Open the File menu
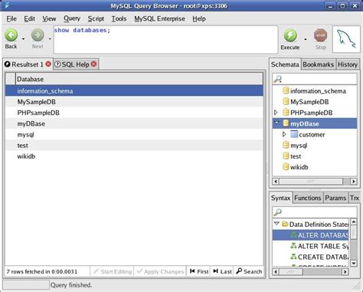This screenshot has width=363, height=292. tap(11, 18)
